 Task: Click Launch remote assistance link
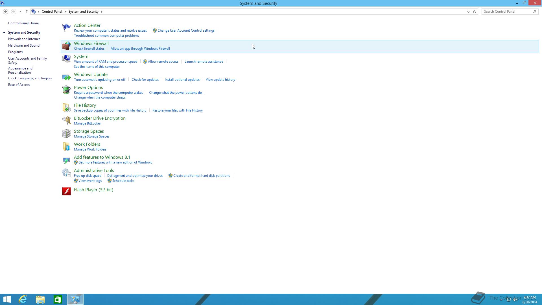tap(204, 62)
